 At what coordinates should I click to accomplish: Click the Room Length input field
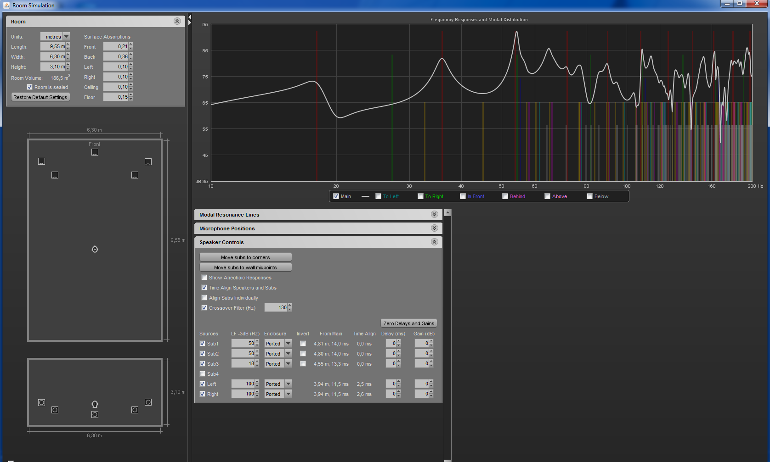click(53, 47)
